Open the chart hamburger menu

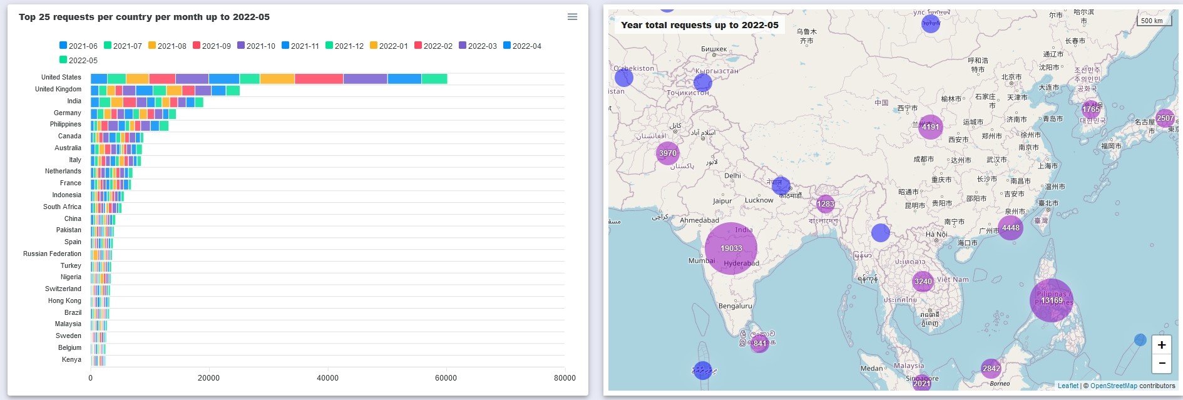(572, 17)
